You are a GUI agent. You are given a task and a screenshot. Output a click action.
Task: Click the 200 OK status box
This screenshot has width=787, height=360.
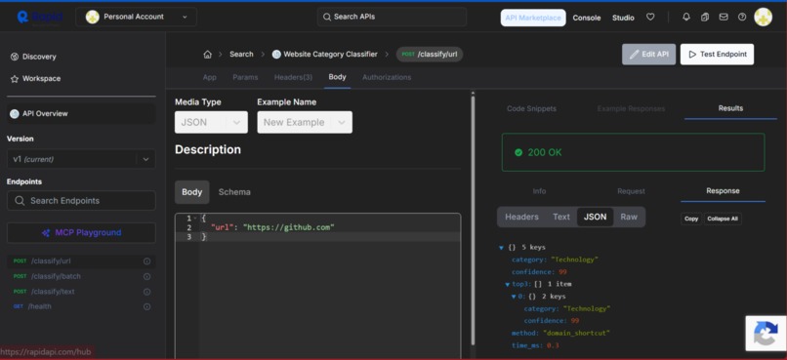(x=634, y=152)
